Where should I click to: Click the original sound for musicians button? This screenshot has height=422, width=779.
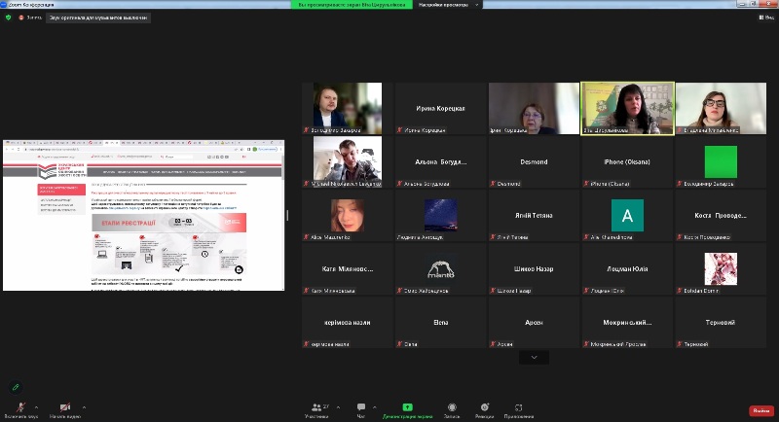98,18
